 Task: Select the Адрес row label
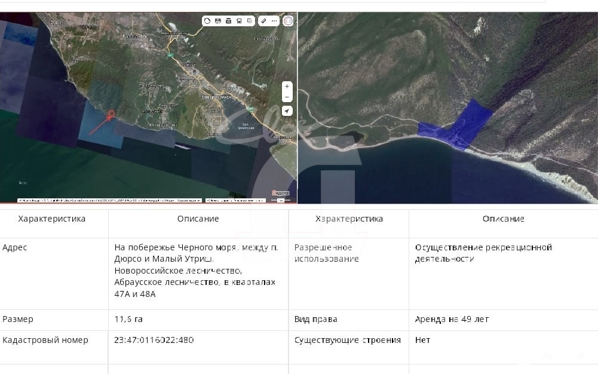(x=15, y=247)
